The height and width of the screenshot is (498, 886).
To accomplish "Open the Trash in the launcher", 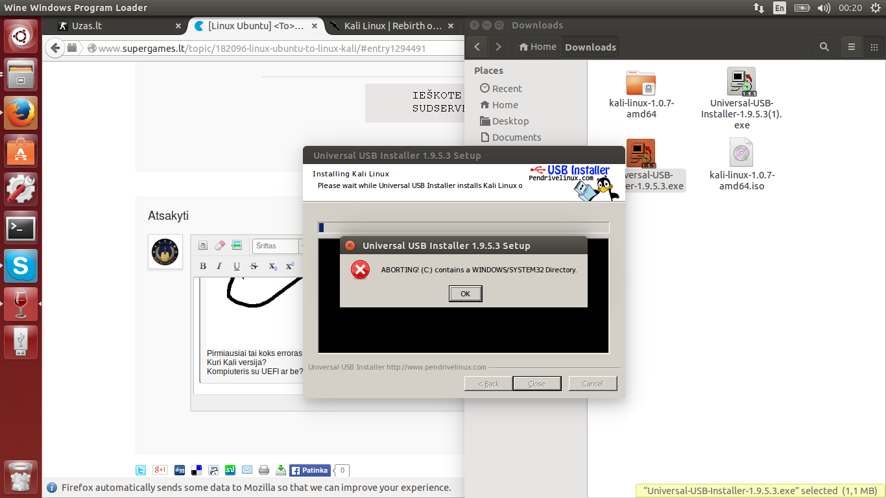I will point(21,477).
